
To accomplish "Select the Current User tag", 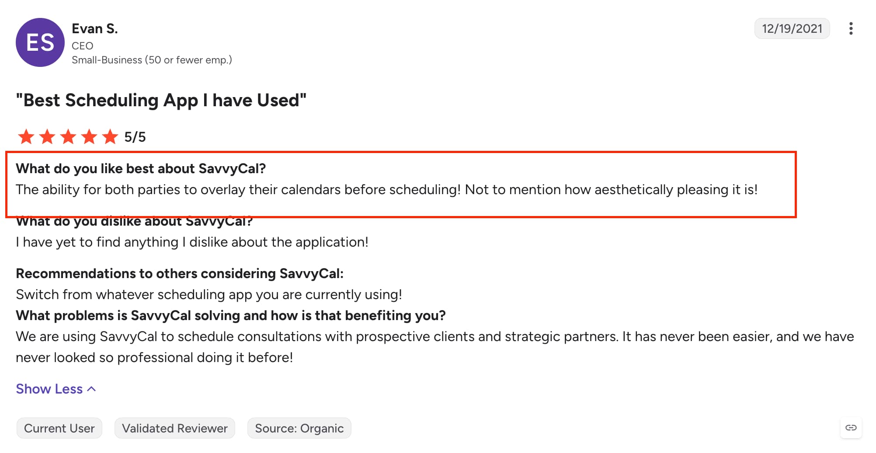I will (x=59, y=428).
